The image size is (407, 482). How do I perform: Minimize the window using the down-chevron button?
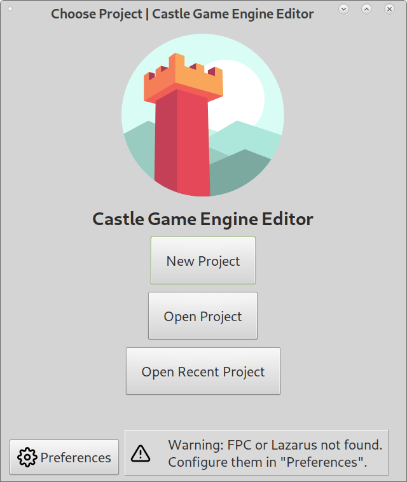(x=343, y=9)
